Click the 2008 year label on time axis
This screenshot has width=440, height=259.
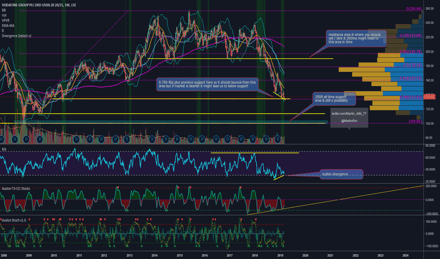[x=4, y=255]
